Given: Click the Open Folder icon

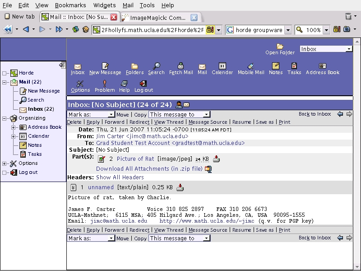Looking at the screenshot, I should 280,47.
